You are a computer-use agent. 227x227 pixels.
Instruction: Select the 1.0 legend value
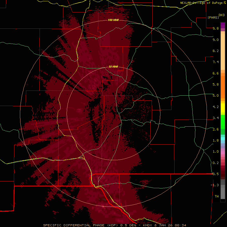[x=216, y=152]
